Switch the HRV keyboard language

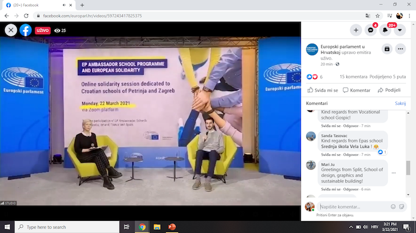point(375,227)
